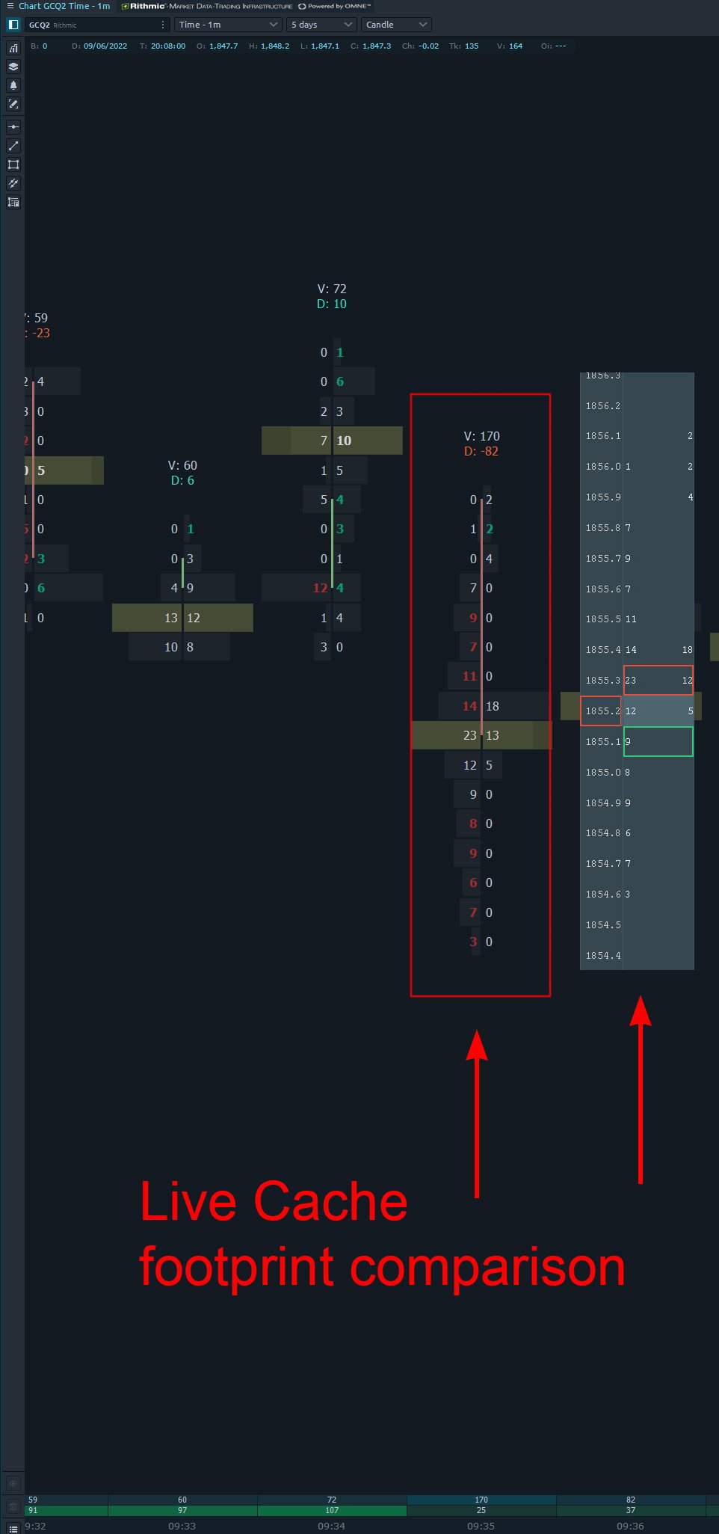Screen dimensions: 719x1534
Task: Click the volume bar showing 170
Action: point(481,1500)
